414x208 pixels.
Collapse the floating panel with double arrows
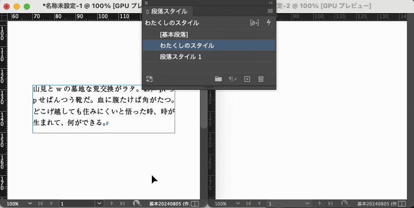[x=270, y=3]
